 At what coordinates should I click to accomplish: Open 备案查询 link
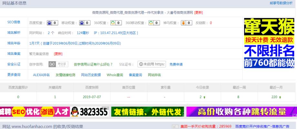point(136,75)
